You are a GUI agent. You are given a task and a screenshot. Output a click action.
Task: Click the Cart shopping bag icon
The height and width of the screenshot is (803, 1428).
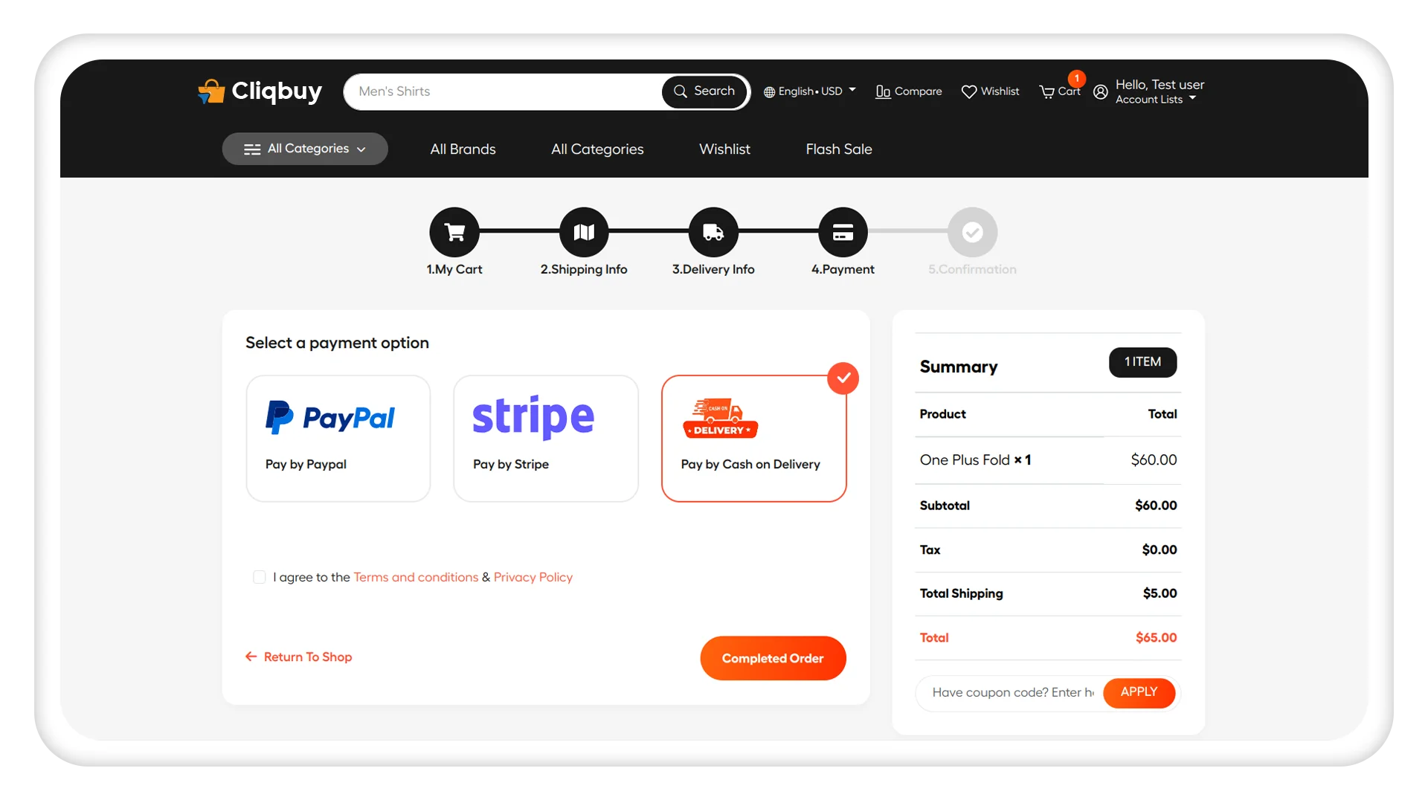(x=1046, y=91)
